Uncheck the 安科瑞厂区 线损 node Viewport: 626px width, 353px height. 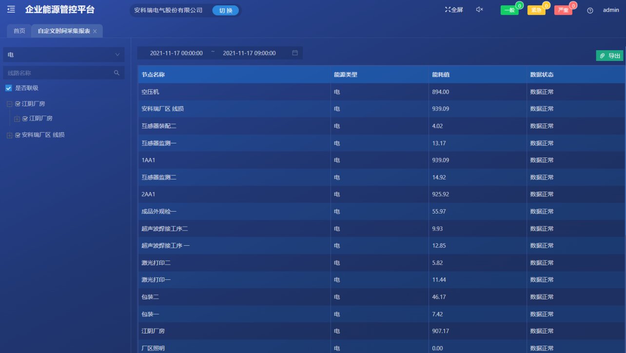tap(17, 135)
